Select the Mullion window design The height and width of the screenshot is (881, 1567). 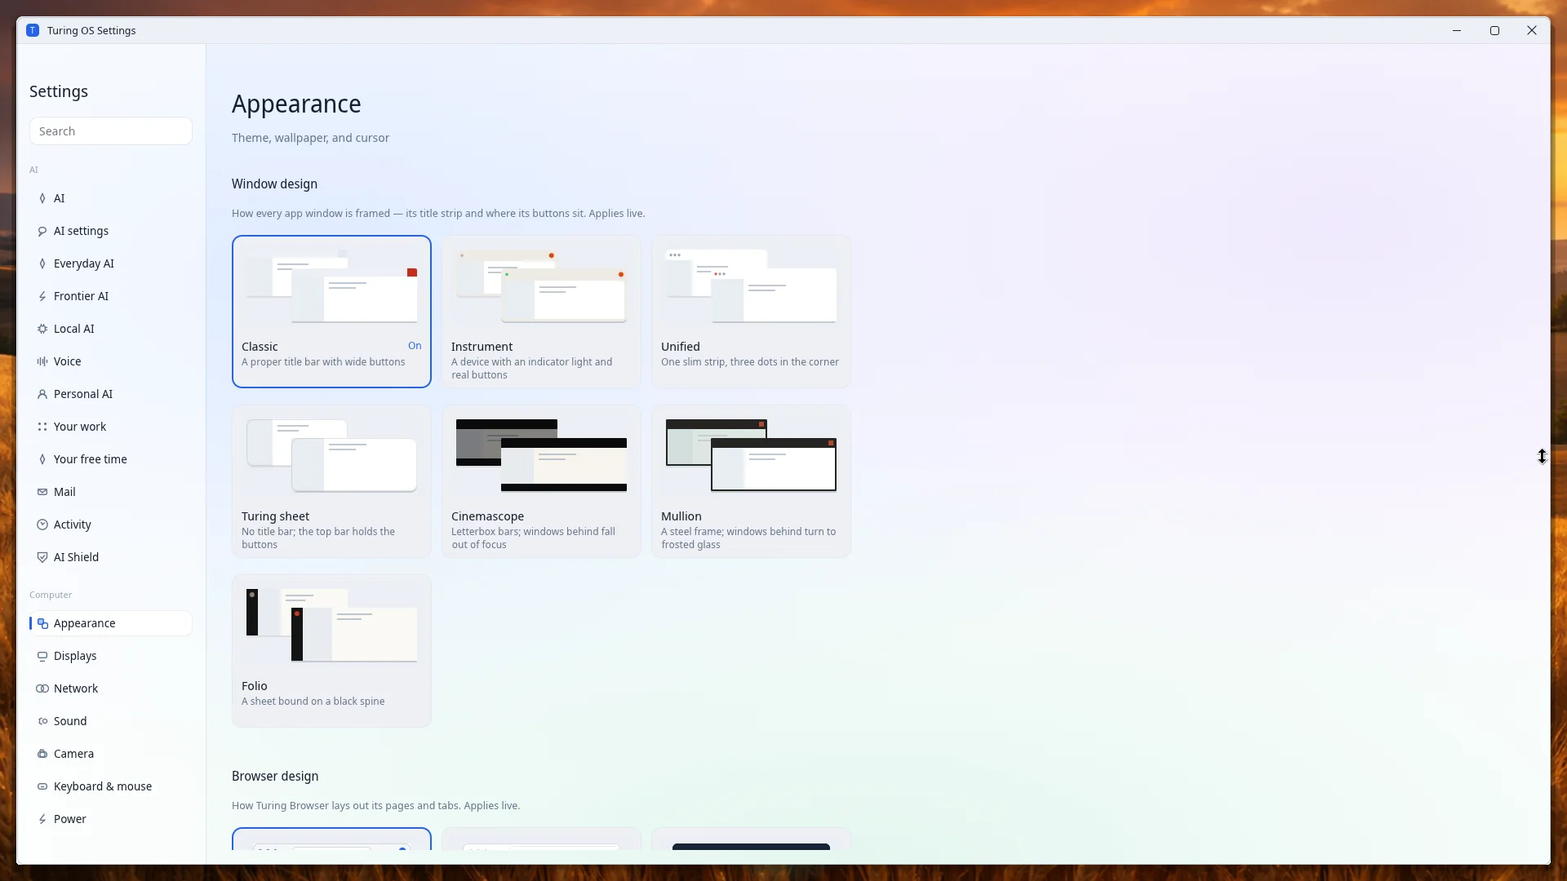point(751,481)
